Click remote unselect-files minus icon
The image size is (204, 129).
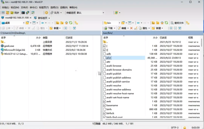175,28
